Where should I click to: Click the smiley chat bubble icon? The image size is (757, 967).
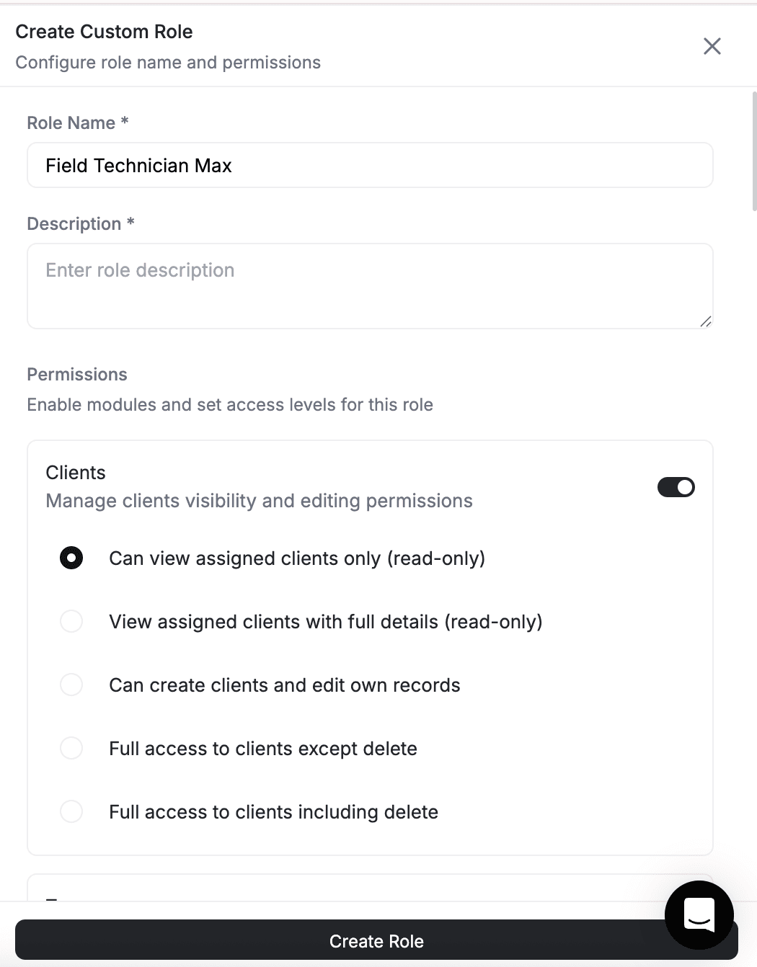[x=699, y=915]
